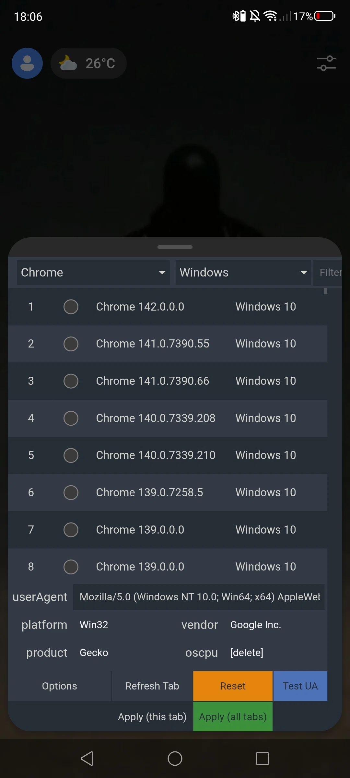Click the Chrome 142.0.0.0 text
Screen dimensions: 350x778
click(x=140, y=307)
